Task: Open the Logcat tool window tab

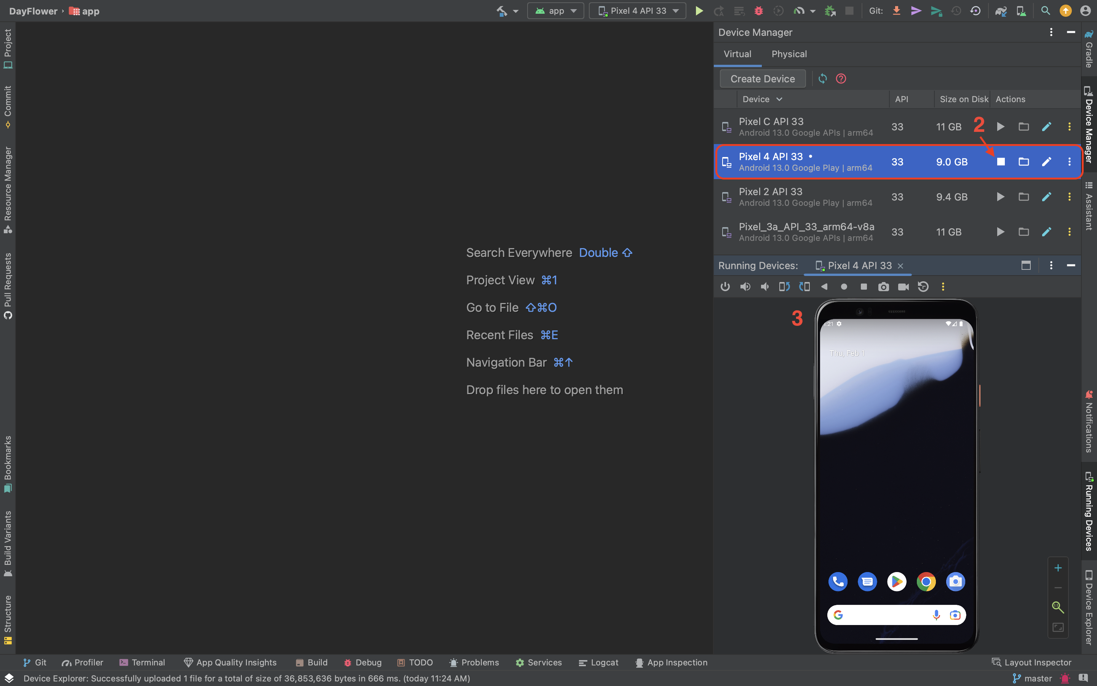Action: click(598, 662)
